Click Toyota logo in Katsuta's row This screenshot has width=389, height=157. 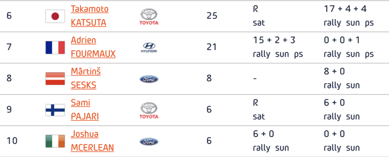[149, 16]
